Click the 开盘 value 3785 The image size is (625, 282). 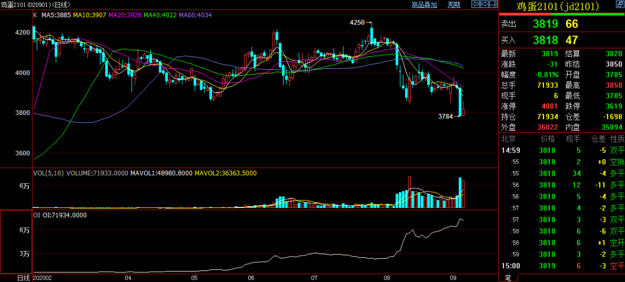coord(614,75)
